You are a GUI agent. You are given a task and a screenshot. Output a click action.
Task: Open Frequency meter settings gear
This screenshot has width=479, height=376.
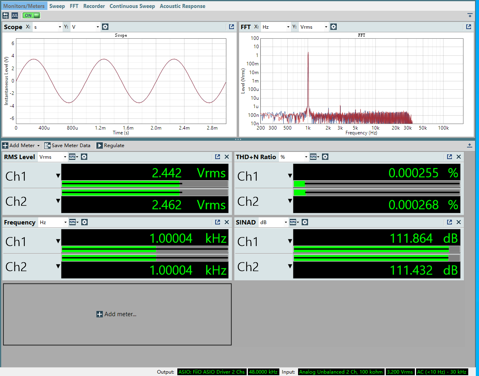84,222
